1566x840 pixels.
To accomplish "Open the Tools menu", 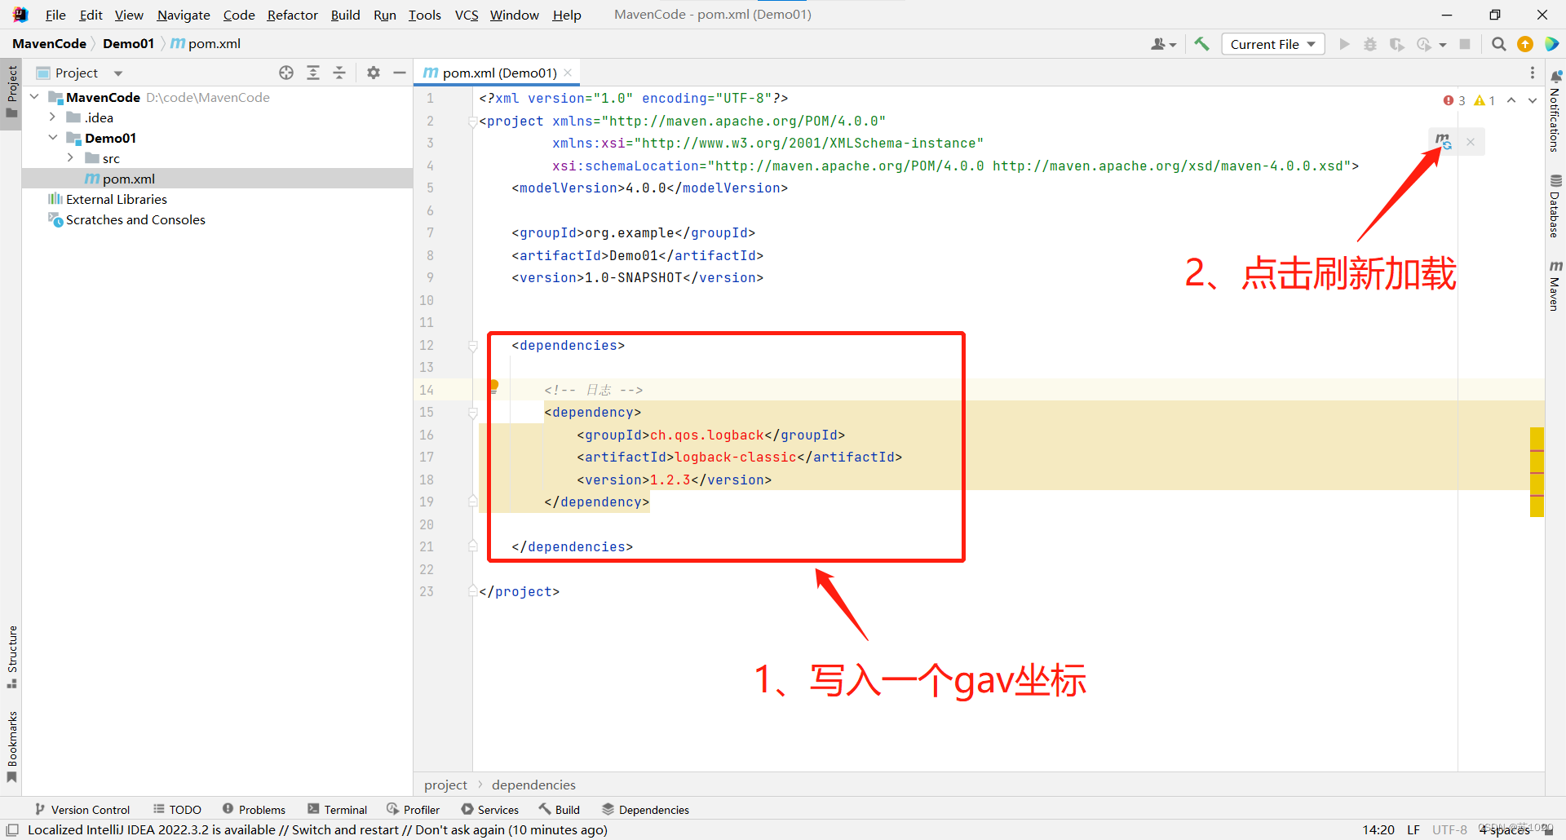I will pos(424,15).
